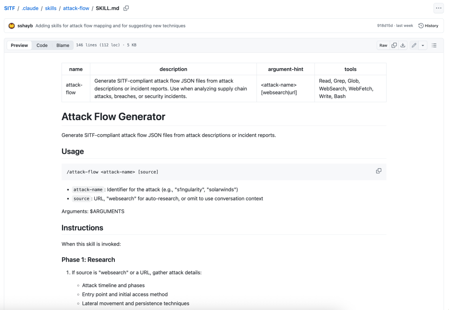Switch to the Code tab
Image resolution: width=449 pixels, height=310 pixels.
click(x=42, y=45)
